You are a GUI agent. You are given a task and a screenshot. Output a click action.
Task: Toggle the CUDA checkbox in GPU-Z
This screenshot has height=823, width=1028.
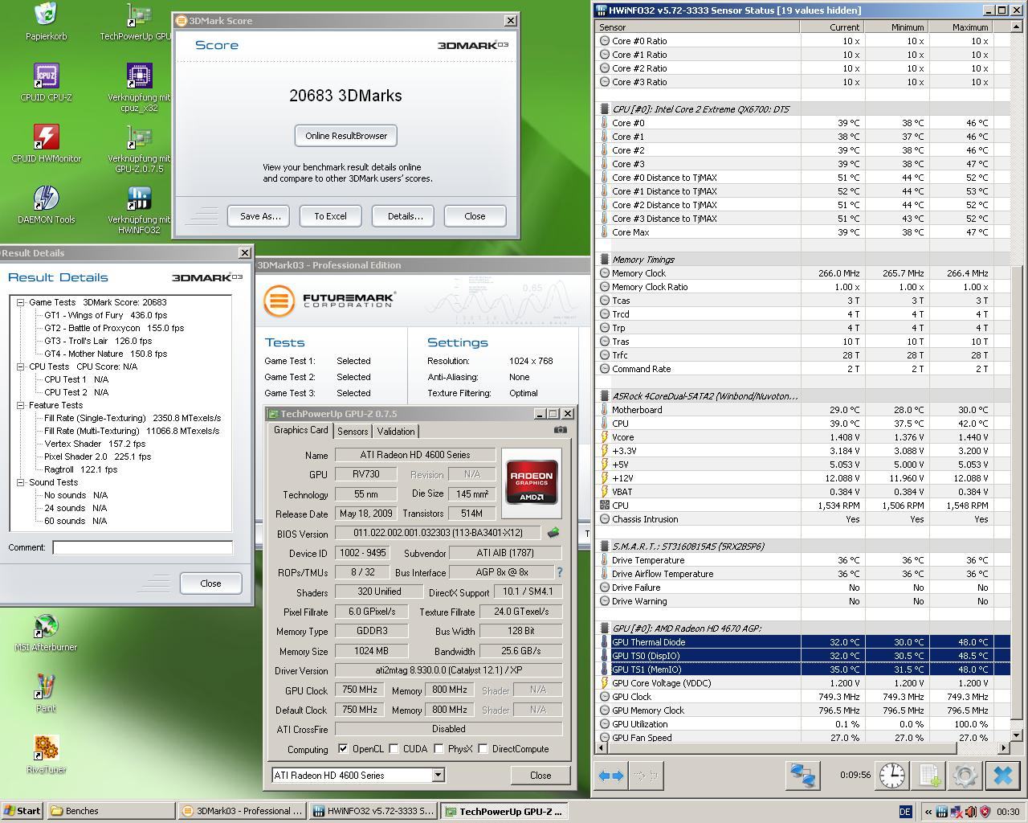coord(394,749)
